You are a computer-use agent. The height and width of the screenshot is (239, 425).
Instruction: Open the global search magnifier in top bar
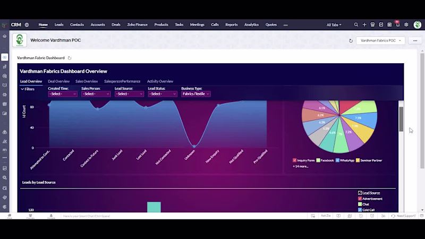(x=356, y=24)
